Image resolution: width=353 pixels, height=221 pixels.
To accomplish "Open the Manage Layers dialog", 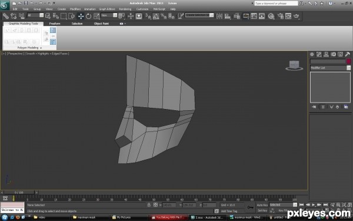I will [237, 16].
